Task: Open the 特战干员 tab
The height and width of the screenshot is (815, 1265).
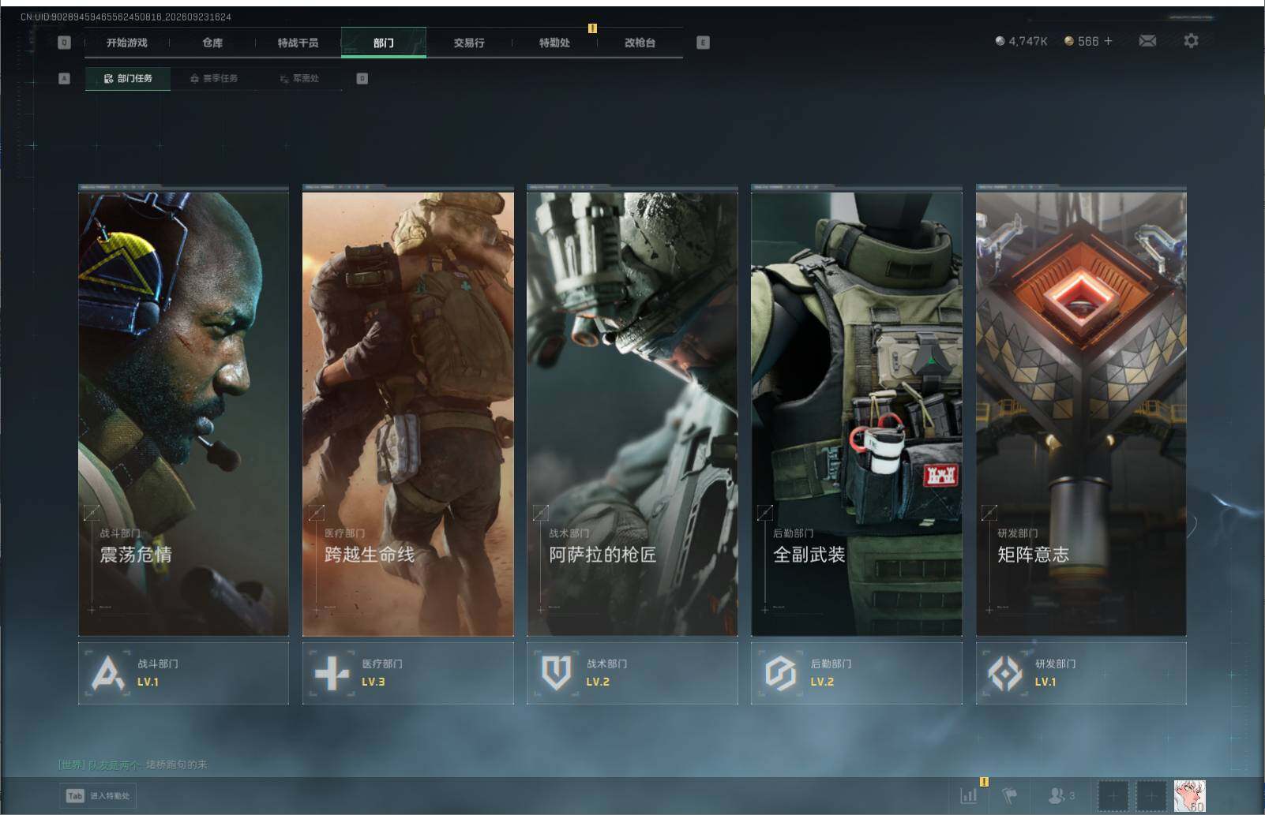Action: [298, 43]
